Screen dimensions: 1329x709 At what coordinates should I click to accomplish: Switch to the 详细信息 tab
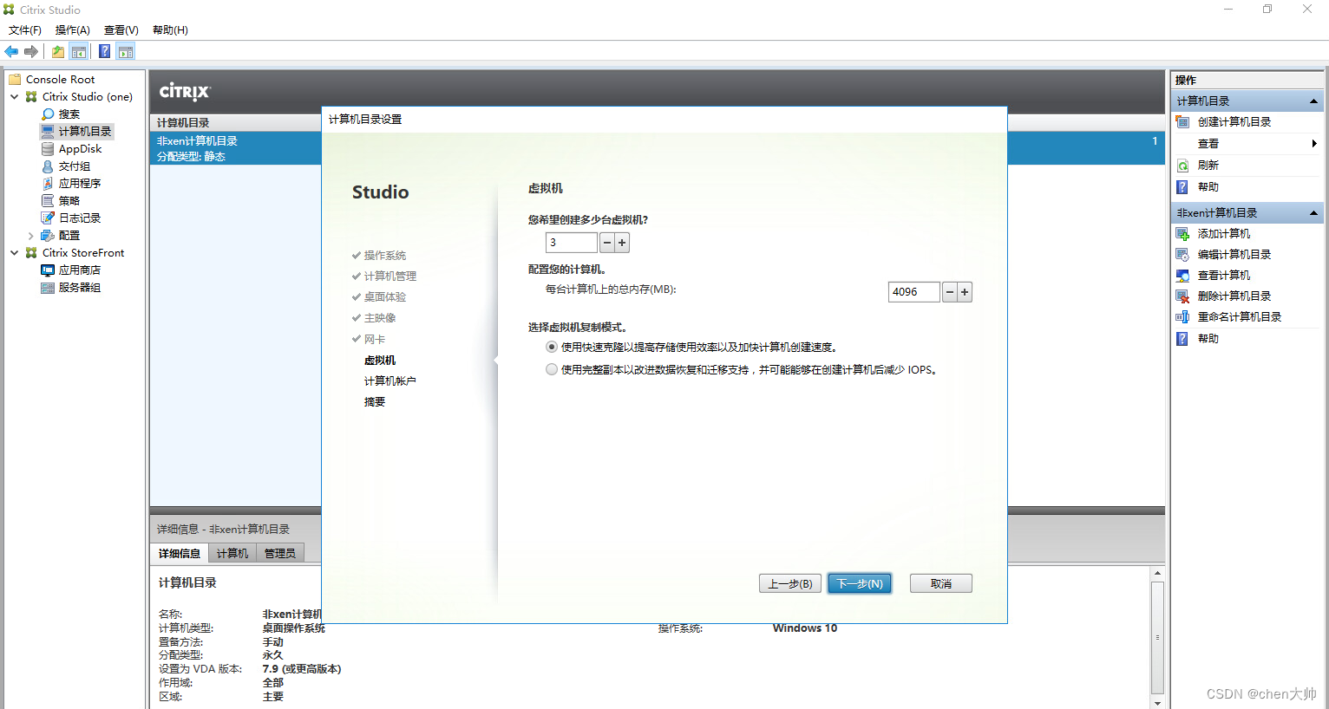180,553
